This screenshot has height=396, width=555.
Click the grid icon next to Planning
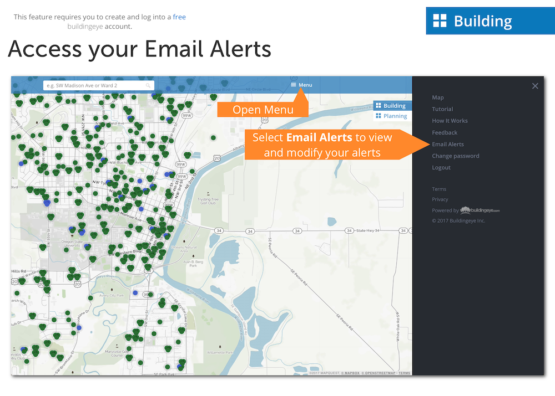(379, 116)
